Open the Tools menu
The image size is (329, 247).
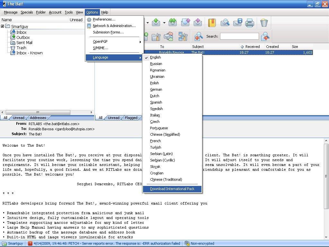(69, 12)
